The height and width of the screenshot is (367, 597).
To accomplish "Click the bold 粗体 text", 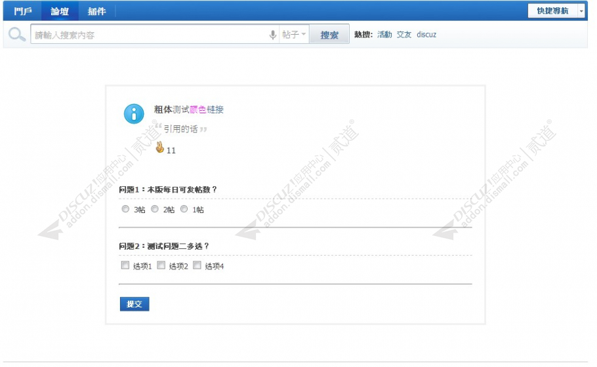I will pos(163,109).
